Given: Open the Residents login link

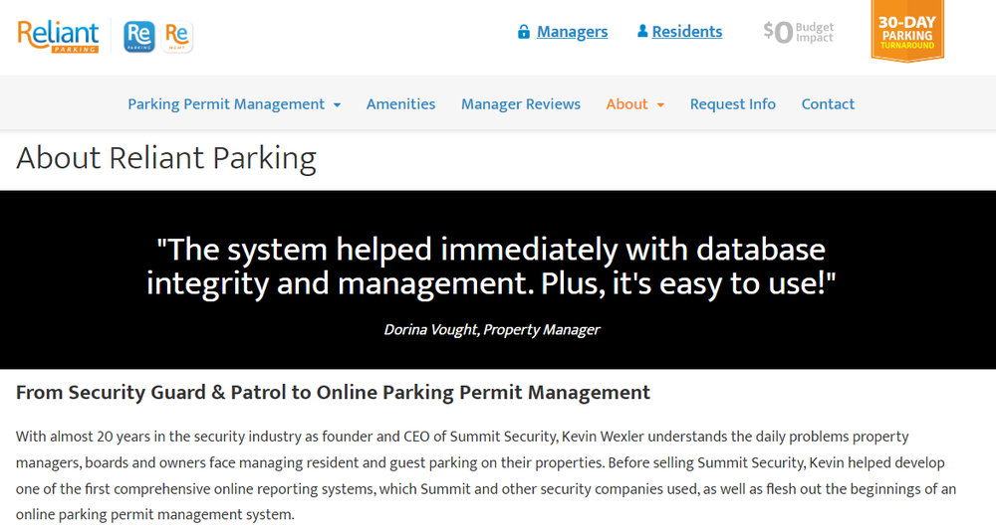Looking at the screenshot, I should (x=686, y=32).
